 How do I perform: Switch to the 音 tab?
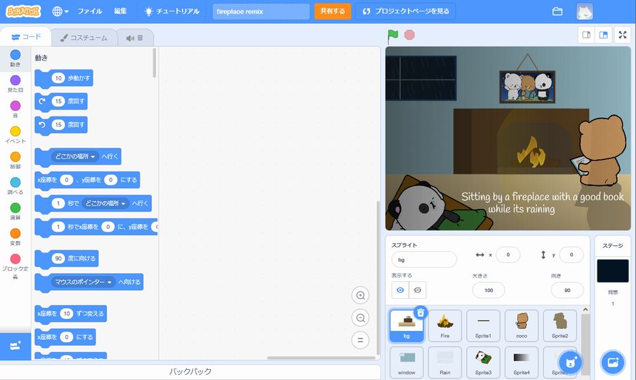click(135, 37)
